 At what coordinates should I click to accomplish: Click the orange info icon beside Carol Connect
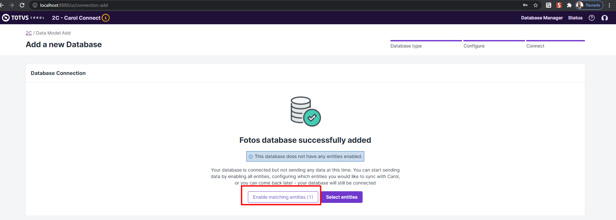[x=106, y=18]
